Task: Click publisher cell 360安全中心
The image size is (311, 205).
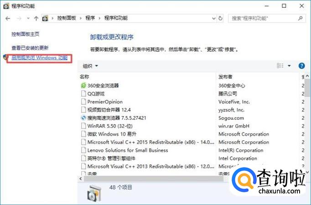Action: click(x=232, y=86)
